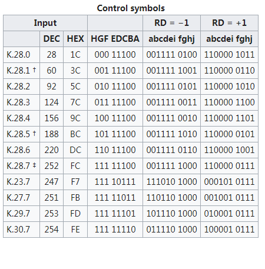Select hex value FD in K.29.7 row
265x269 pixels.
(x=75, y=214)
